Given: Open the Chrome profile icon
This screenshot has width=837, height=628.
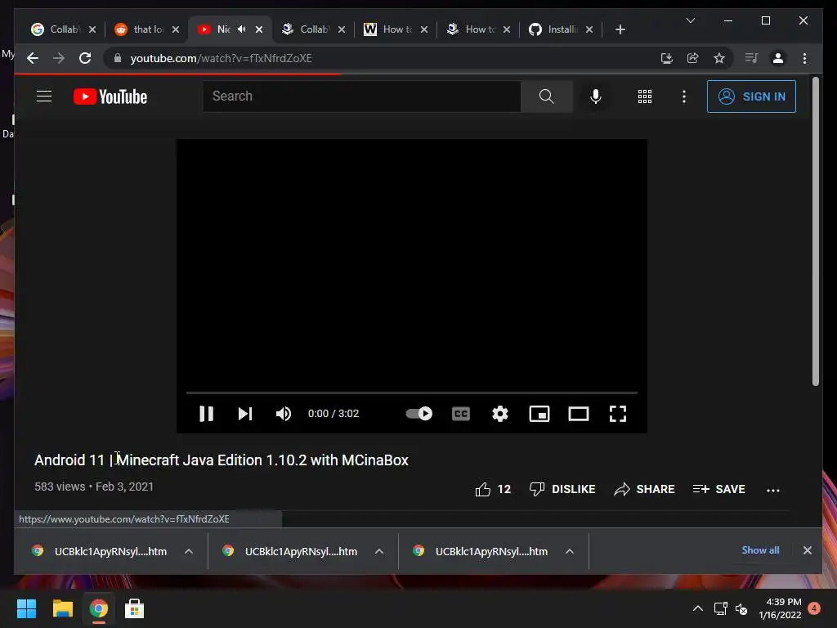Looking at the screenshot, I should [778, 58].
